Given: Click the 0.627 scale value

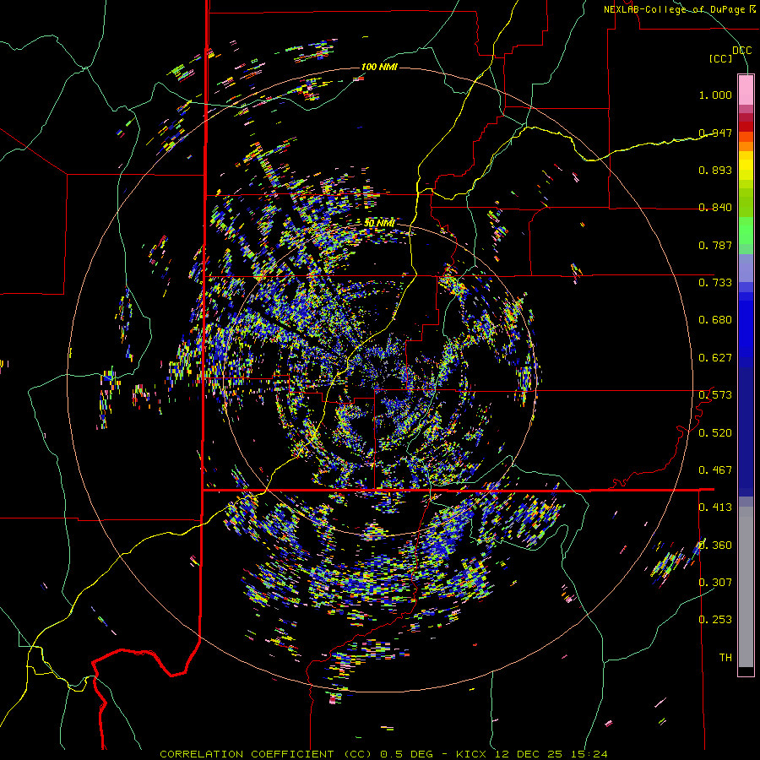Looking at the screenshot, I should tap(715, 358).
